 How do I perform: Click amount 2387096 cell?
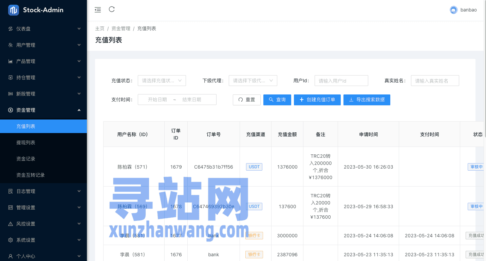tap(287, 255)
